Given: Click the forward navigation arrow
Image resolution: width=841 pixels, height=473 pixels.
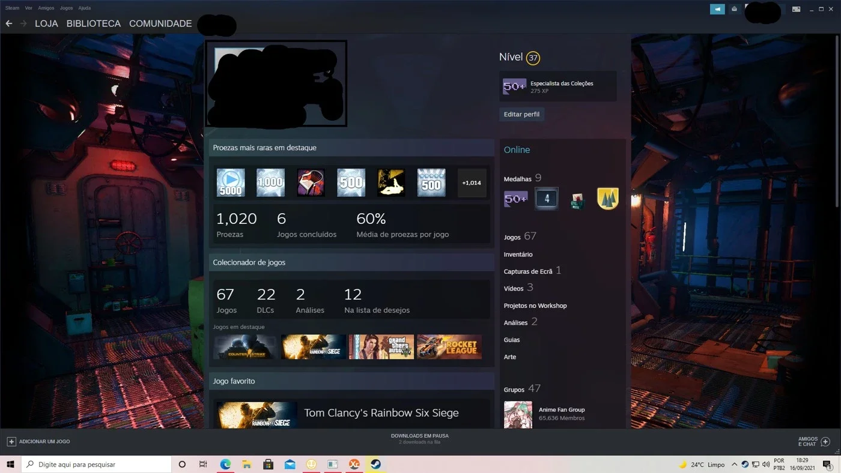Looking at the screenshot, I should (23, 23).
